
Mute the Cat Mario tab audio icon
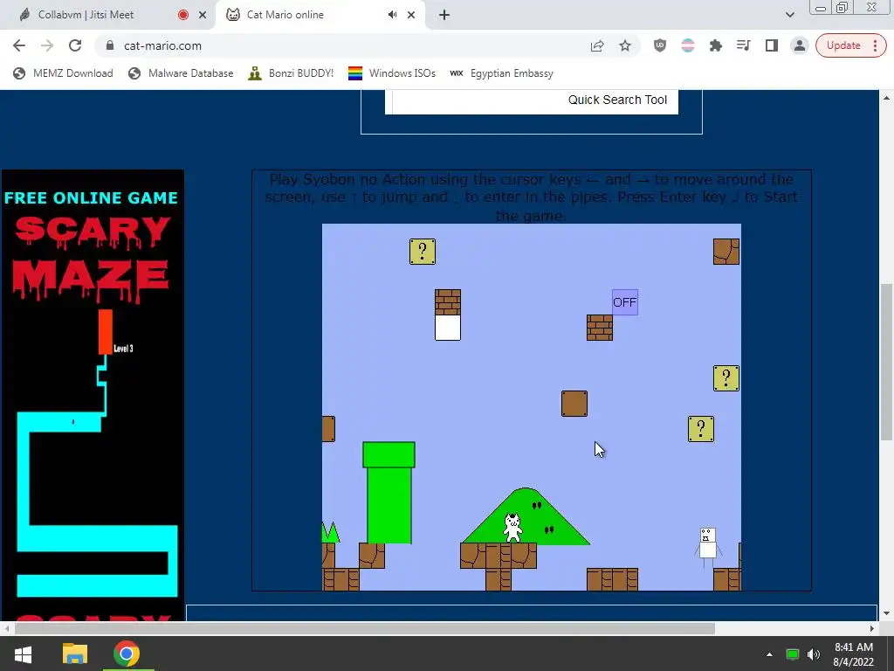(x=392, y=15)
